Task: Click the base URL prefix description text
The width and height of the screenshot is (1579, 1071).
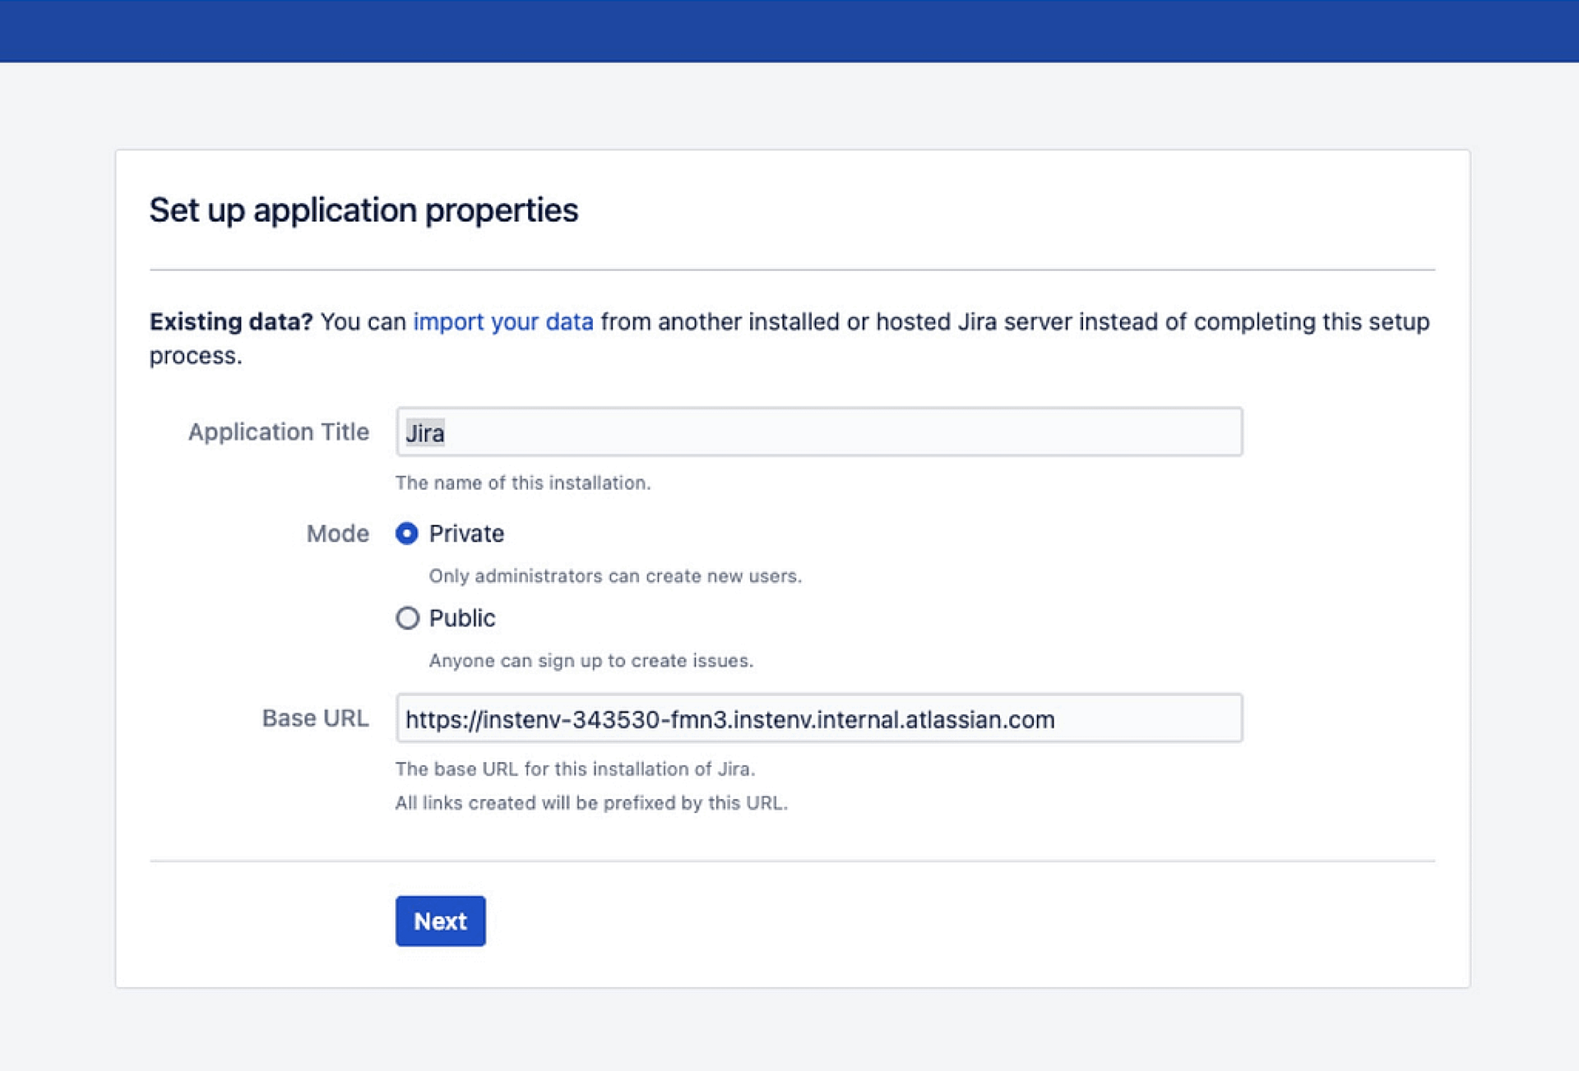Action: [590, 803]
